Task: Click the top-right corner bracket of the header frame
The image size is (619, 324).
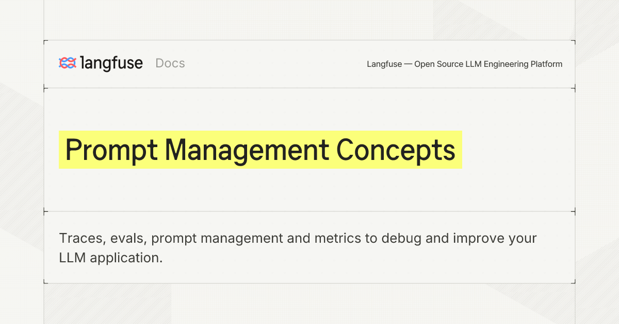Action: coord(573,42)
